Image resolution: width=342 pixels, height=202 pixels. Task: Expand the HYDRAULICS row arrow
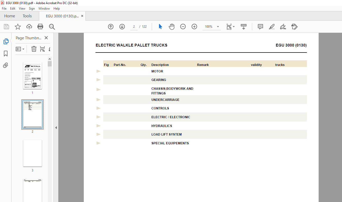98,126
